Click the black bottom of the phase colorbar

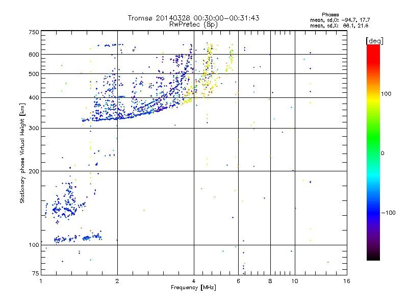[373, 257]
